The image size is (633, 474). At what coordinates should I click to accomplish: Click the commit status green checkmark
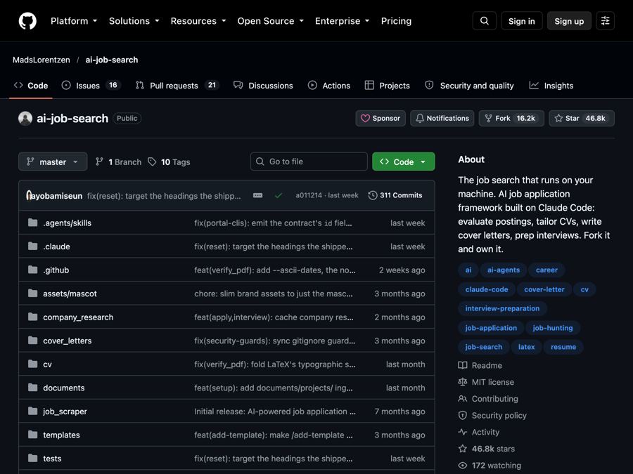coord(278,195)
